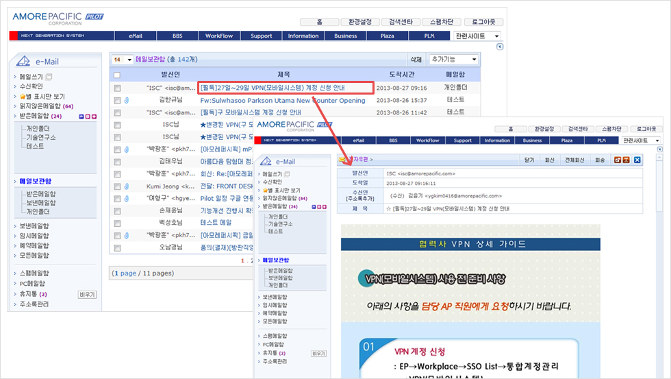Screen dimensions: 671x379
Task: Check the box for Kumi Jeong mail row
Action: (117, 186)
